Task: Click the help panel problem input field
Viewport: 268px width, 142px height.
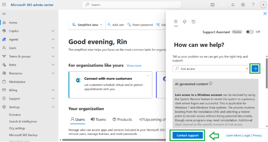Action: (211, 69)
